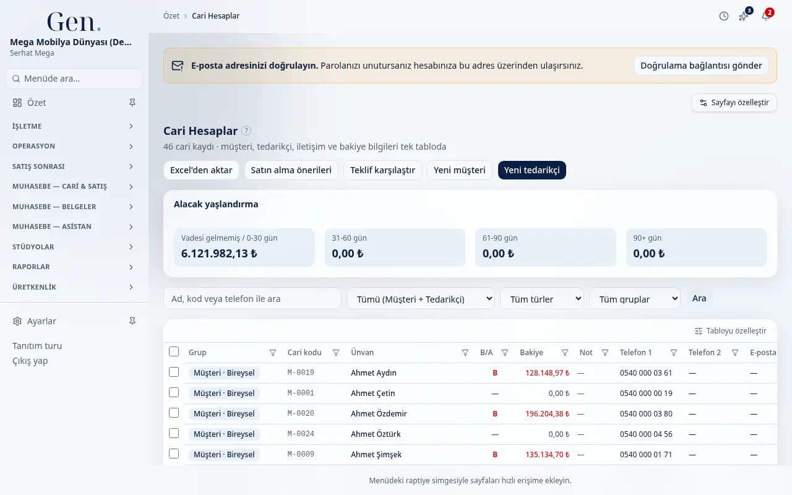
Task: Filter the Telefon 1 column
Action: pos(674,353)
